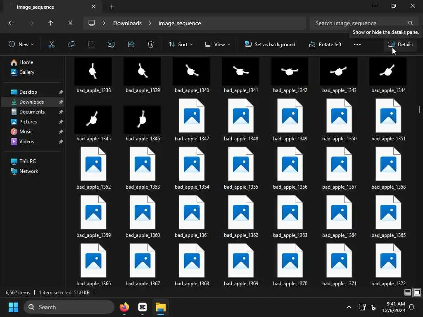Open the New dropdown menu
The height and width of the screenshot is (317, 423).
point(21,45)
